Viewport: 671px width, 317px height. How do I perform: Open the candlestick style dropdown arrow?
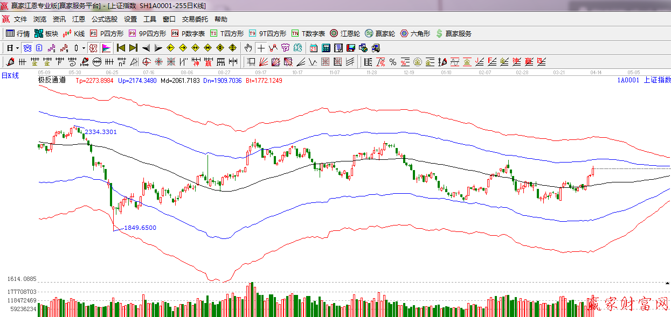pos(84,48)
